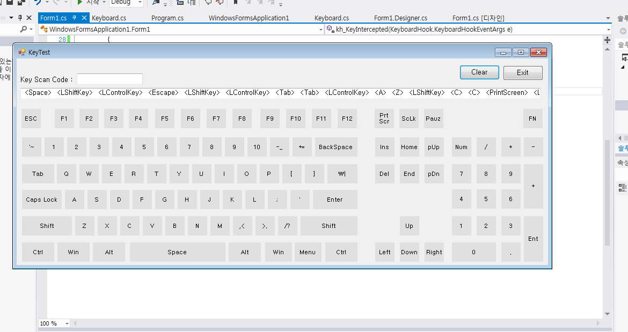Click the left panel search magnifier
Screen dimensions: 628x332
[24, 29]
